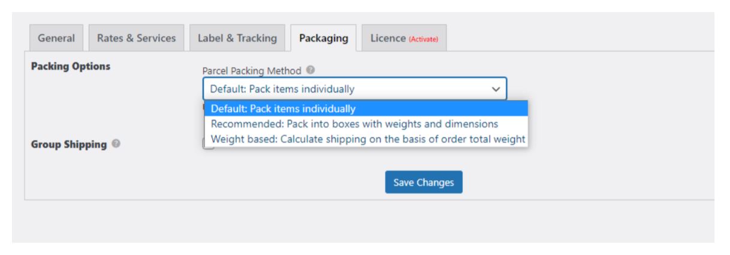Click the Packing Options heading
The width and height of the screenshot is (730, 255).
[71, 66]
